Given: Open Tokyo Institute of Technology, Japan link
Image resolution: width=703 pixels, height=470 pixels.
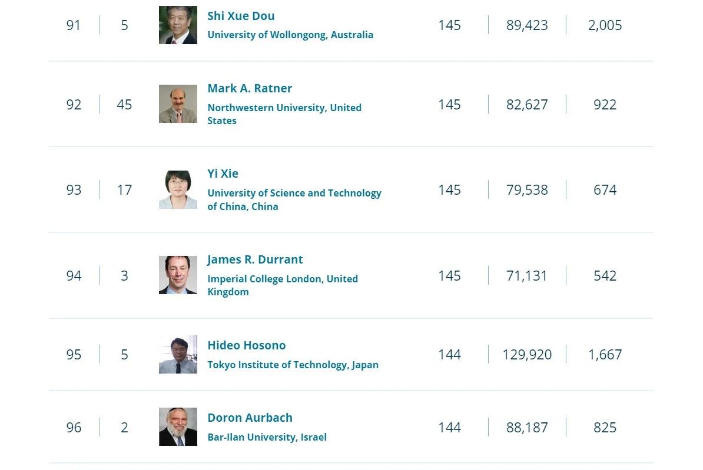Looking at the screenshot, I should [x=293, y=365].
